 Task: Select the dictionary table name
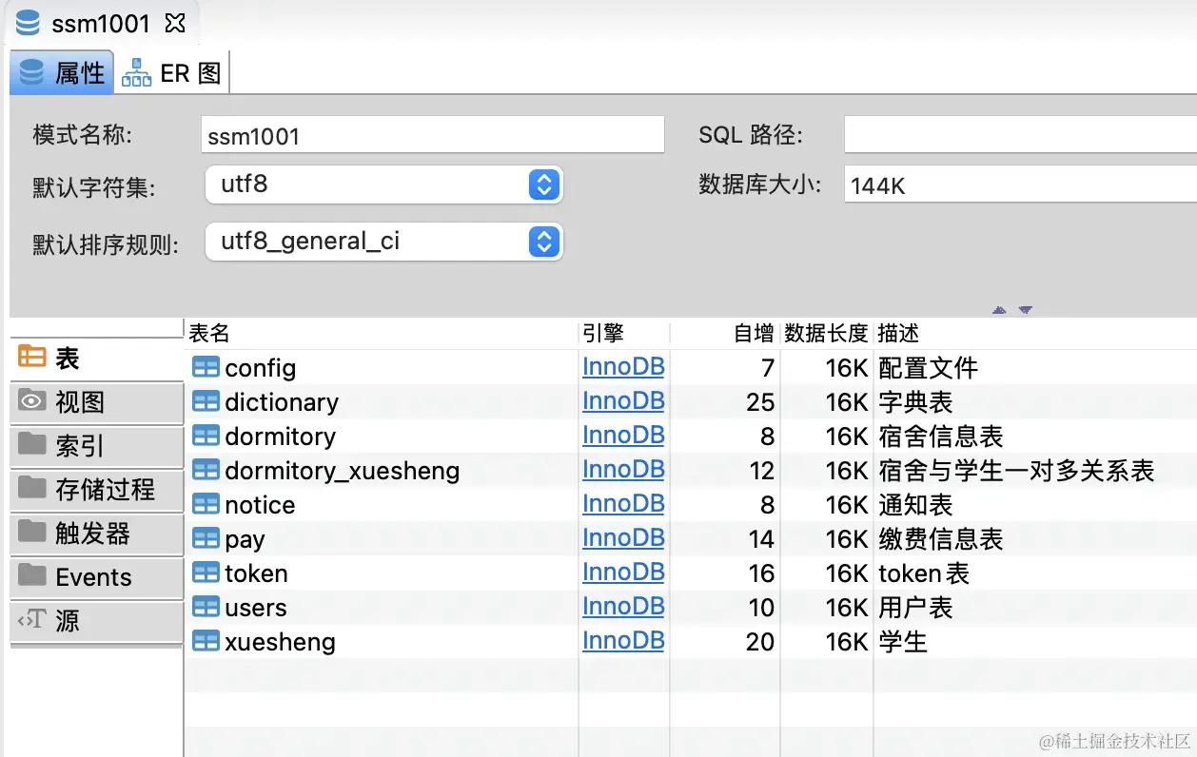282,403
